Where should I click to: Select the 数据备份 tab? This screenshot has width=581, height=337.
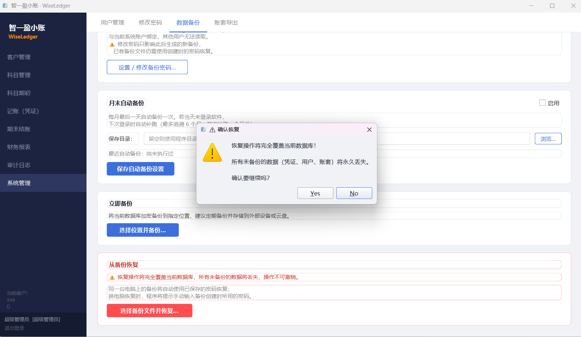(x=188, y=23)
